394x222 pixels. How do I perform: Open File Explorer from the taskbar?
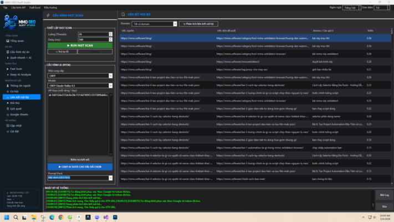[34, 217]
